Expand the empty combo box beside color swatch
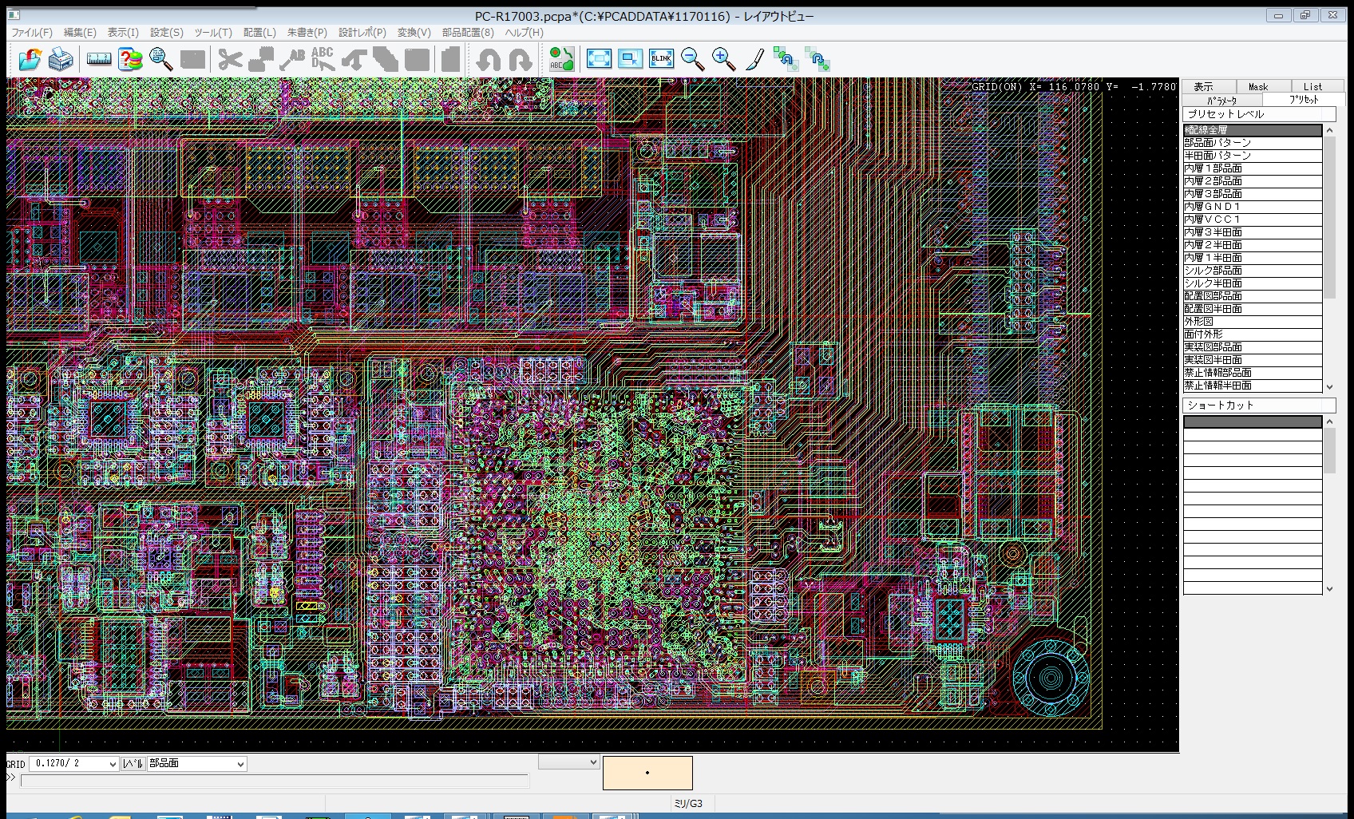The width and height of the screenshot is (1354, 819). tap(568, 762)
